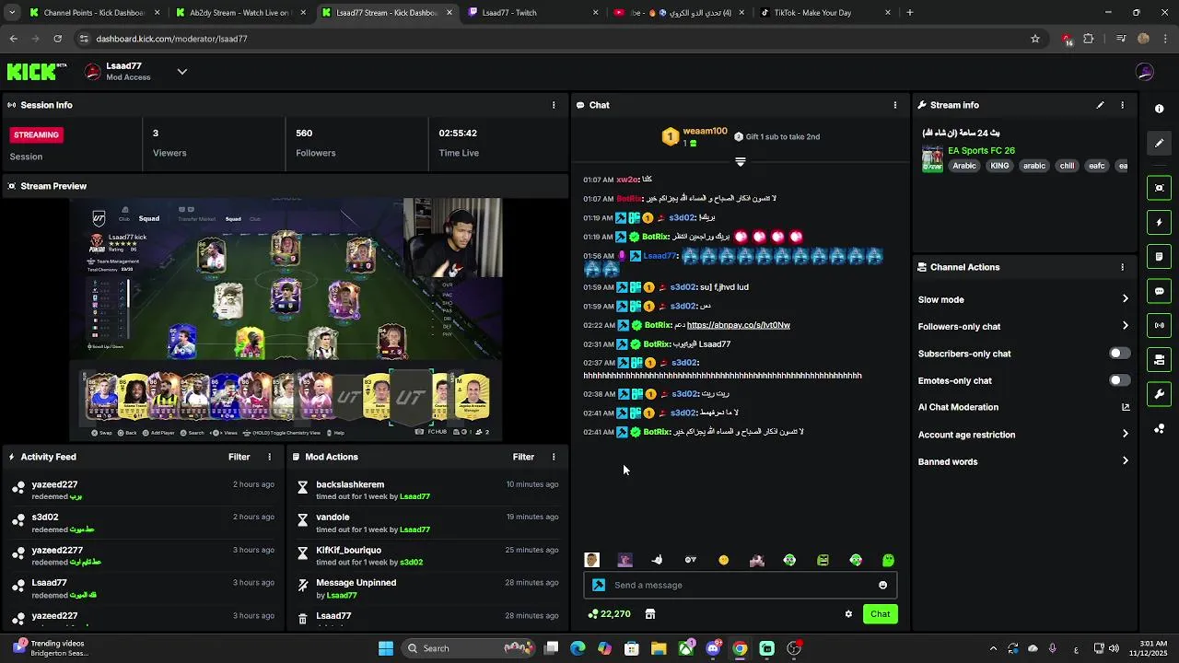Open the Chat panel three-dot menu
This screenshot has height=663, width=1179.
point(894,105)
